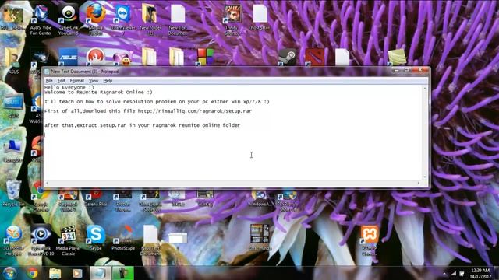Select the ASUS Vibe Fun Center desktop icon

pos(41,19)
